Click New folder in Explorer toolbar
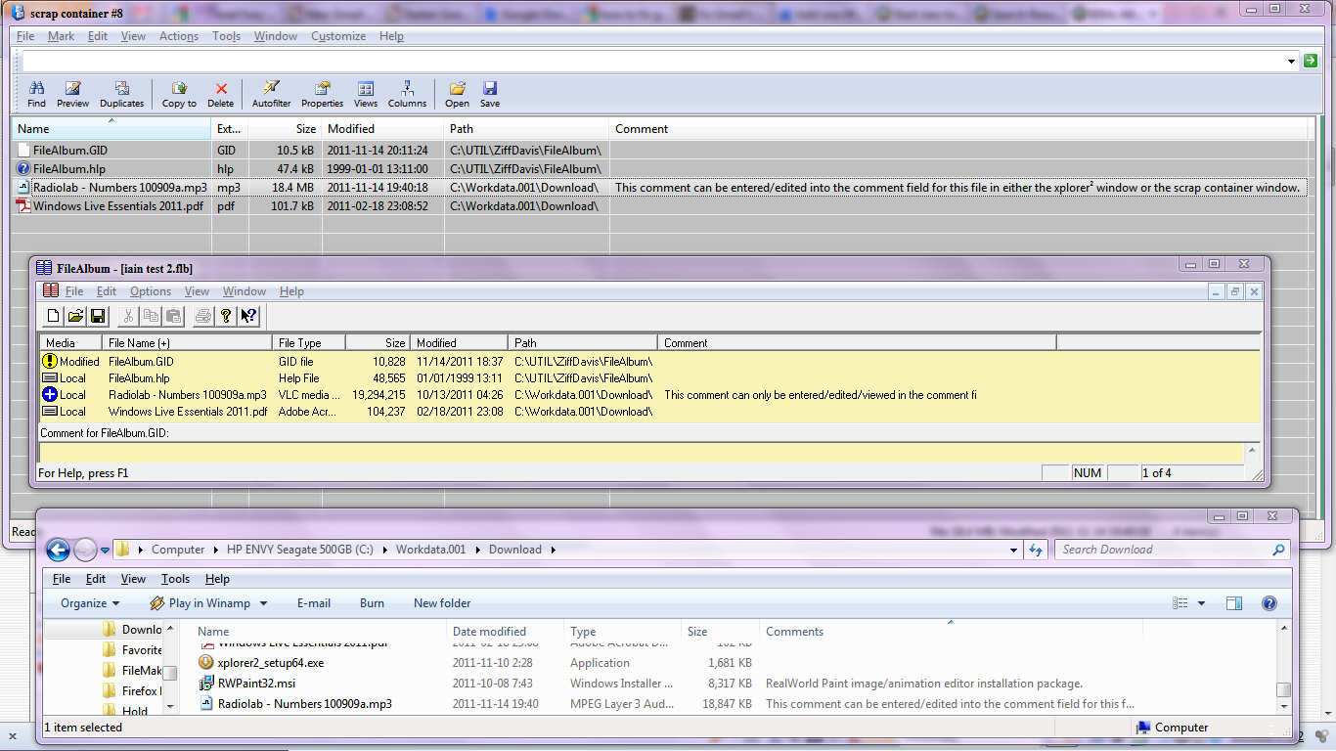Viewport: 1336px width, 751px height. (442, 603)
